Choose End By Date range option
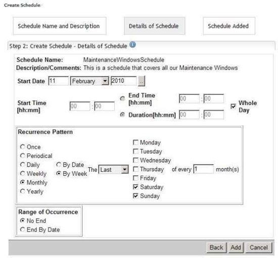Viewport: 278px width, 258px height. tap(23, 230)
